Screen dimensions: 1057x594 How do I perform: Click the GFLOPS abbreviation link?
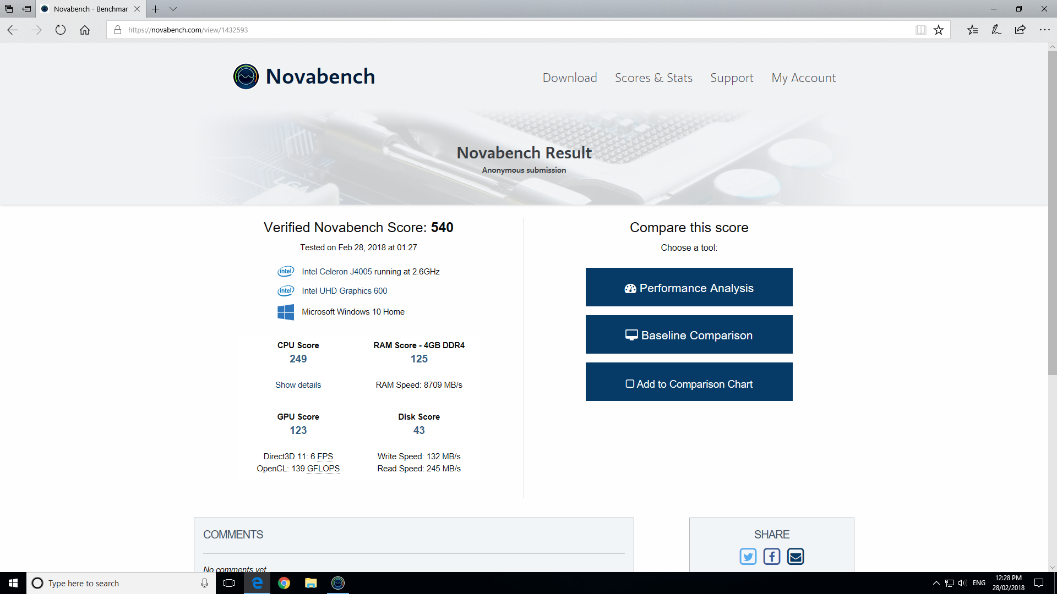point(323,469)
